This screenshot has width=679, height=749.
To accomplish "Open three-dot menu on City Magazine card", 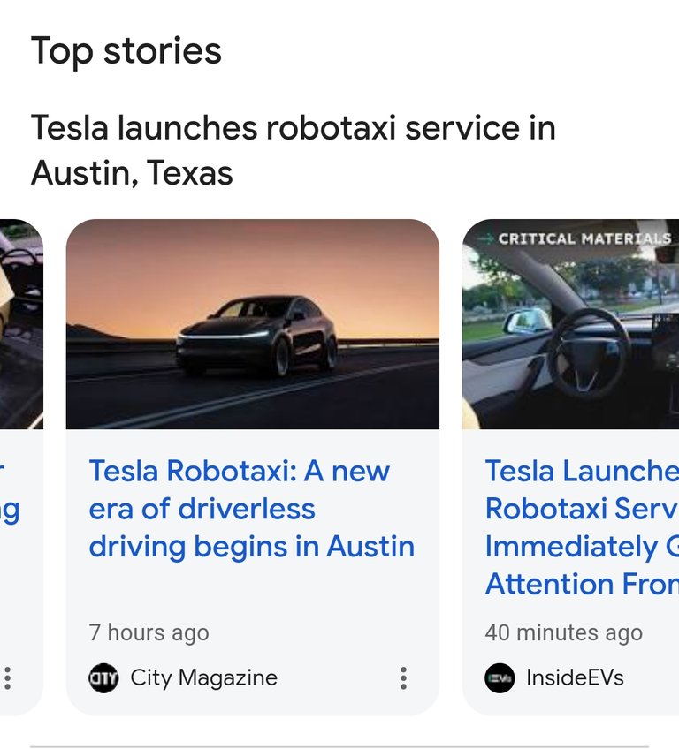I will click(403, 677).
